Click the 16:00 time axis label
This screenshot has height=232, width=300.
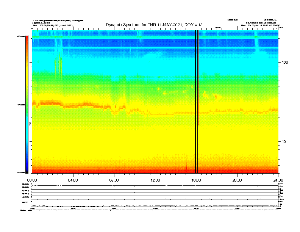click(x=196, y=180)
